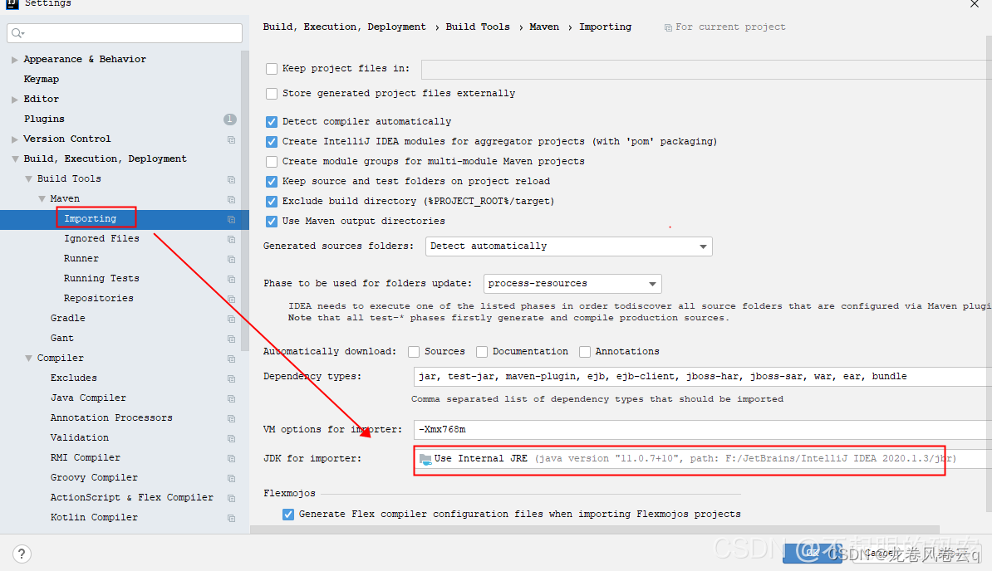Click project-level icon beside Ignored Files

pyautogui.click(x=232, y=239)
